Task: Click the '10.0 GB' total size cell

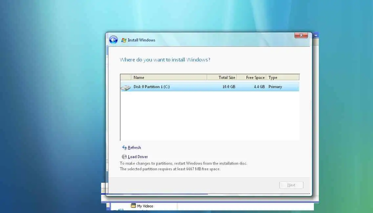Action: point(229,87)
